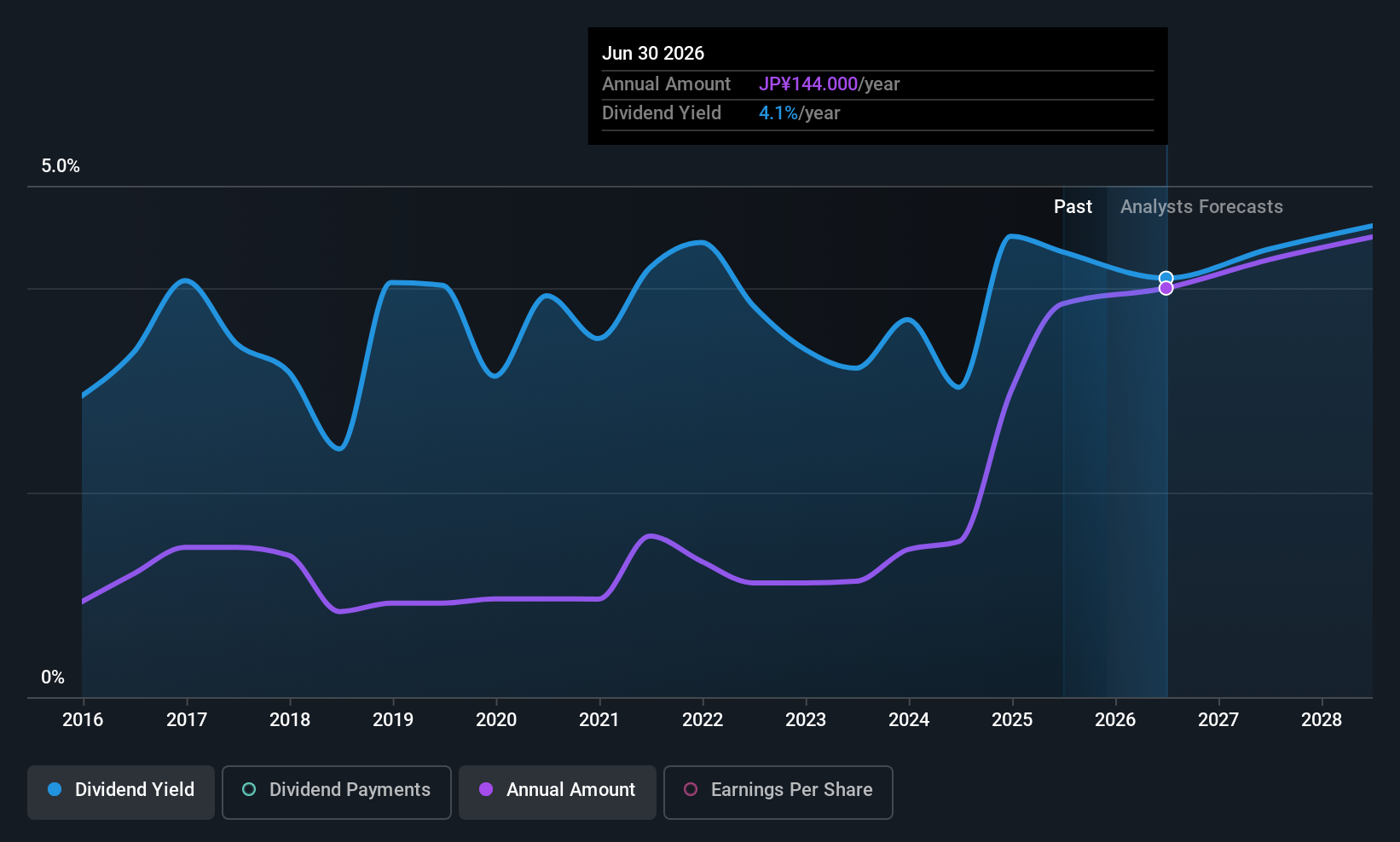Click the purple annual amount marker on the chart

point(1166,287)
